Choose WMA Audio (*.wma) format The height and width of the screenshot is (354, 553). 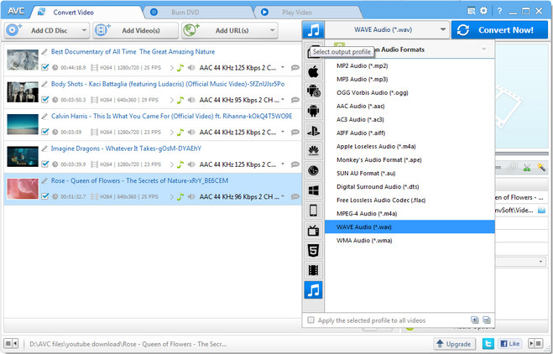tap(410, 240)
